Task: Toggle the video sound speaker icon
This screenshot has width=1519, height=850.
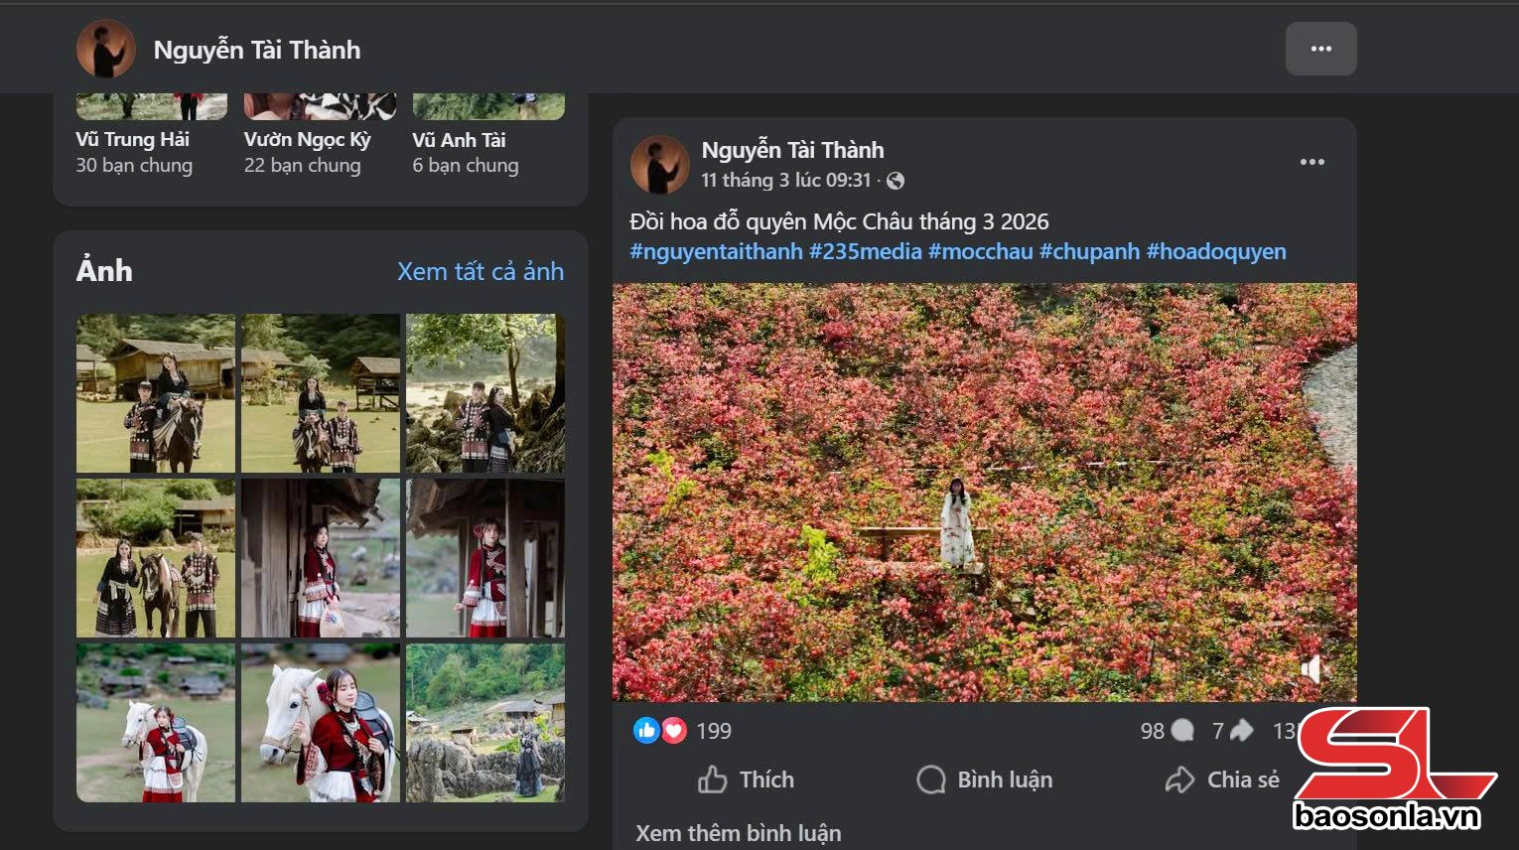Action: click(x=1312, y=669)
